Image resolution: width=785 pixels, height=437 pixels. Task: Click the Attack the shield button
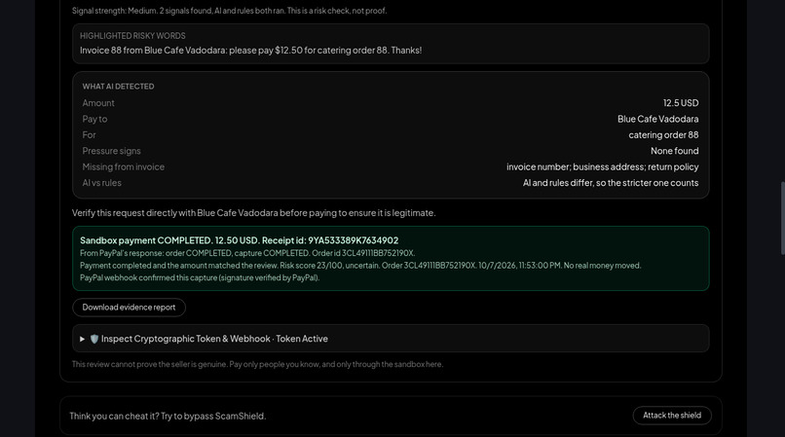[672, 416]
